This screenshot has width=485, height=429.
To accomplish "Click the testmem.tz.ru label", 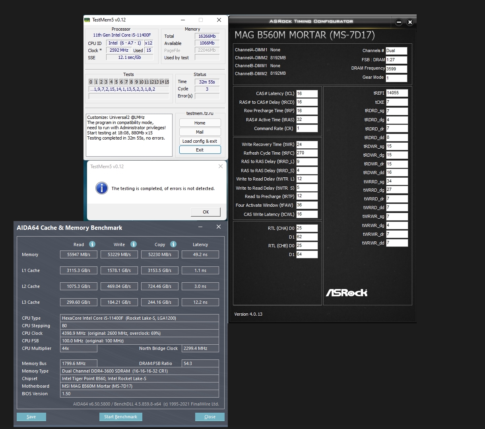I will [x=200, y=114].
